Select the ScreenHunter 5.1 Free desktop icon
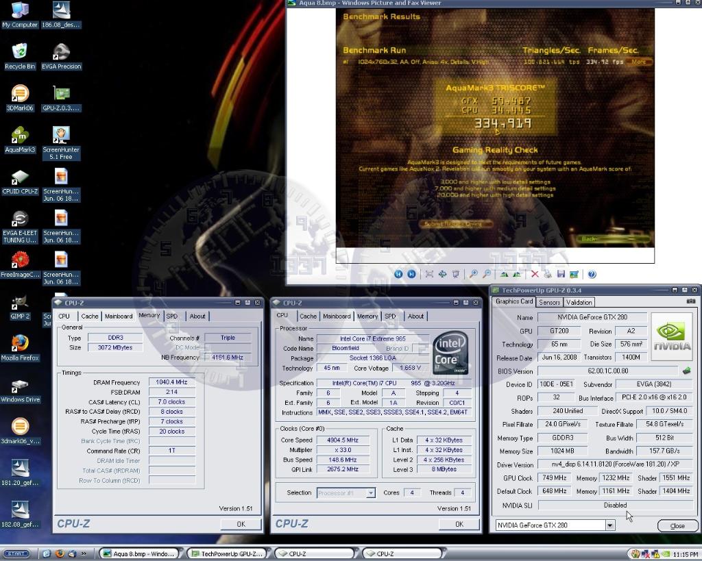The width and height of the screenshot is (702, 561). click(x=61, y=143)
